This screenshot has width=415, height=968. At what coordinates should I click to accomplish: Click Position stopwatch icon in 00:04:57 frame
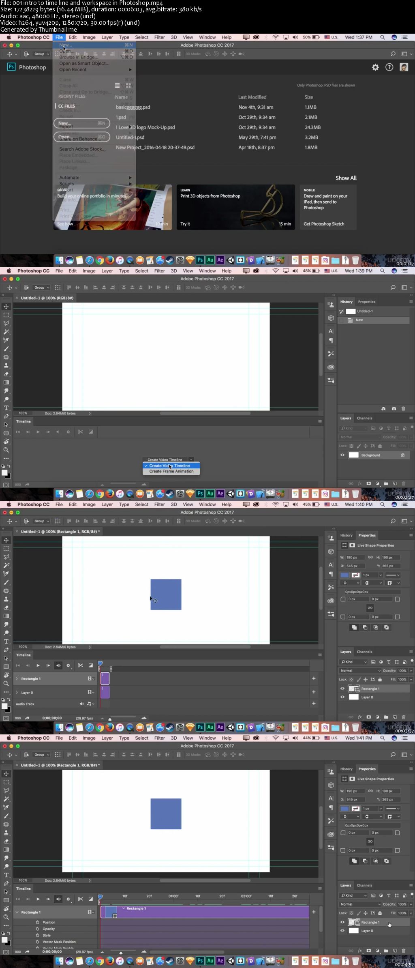point(38,922)
